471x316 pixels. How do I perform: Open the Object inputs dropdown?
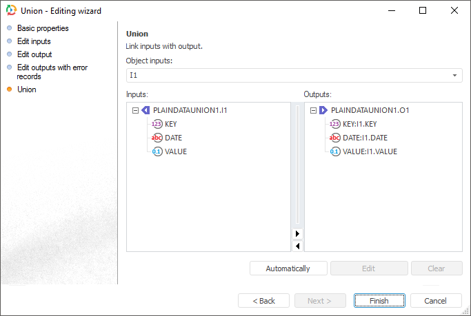click(x=454, y=75)
